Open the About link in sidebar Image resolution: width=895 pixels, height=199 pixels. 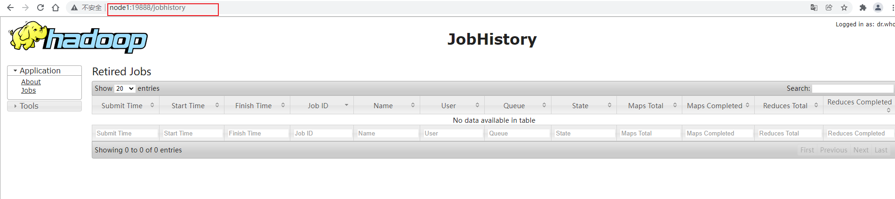pyautogui.click(x=31, y=82)
